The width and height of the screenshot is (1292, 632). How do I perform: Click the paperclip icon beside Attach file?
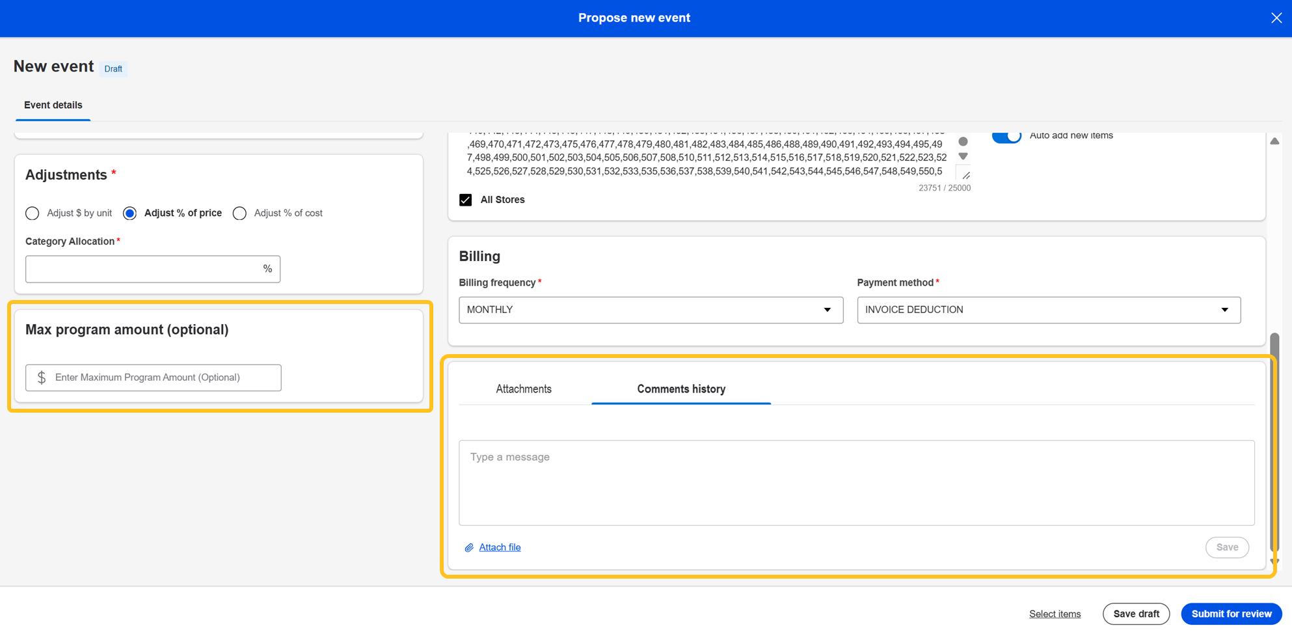(x=469, y=548)
